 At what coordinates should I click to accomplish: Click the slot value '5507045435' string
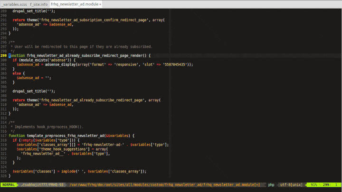point(177,64)
